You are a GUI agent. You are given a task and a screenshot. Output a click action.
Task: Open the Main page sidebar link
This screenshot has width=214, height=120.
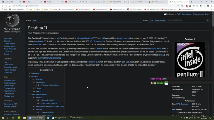click(x=8, y=39)
